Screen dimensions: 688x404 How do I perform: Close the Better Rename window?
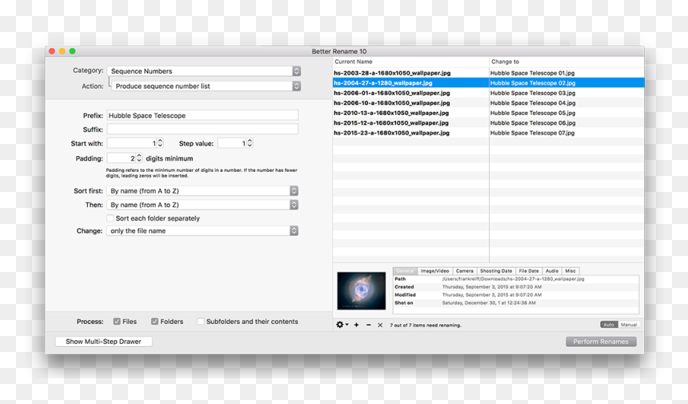tap(52, 51)
